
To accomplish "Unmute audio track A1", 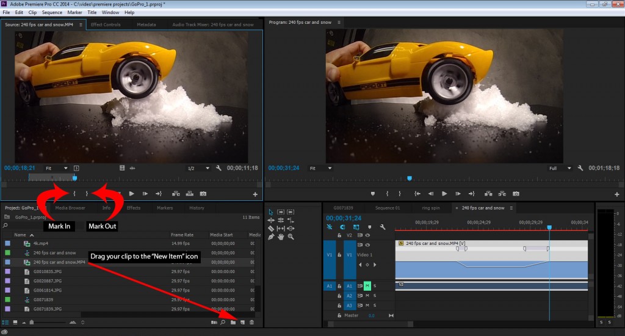I will point(367,285).
